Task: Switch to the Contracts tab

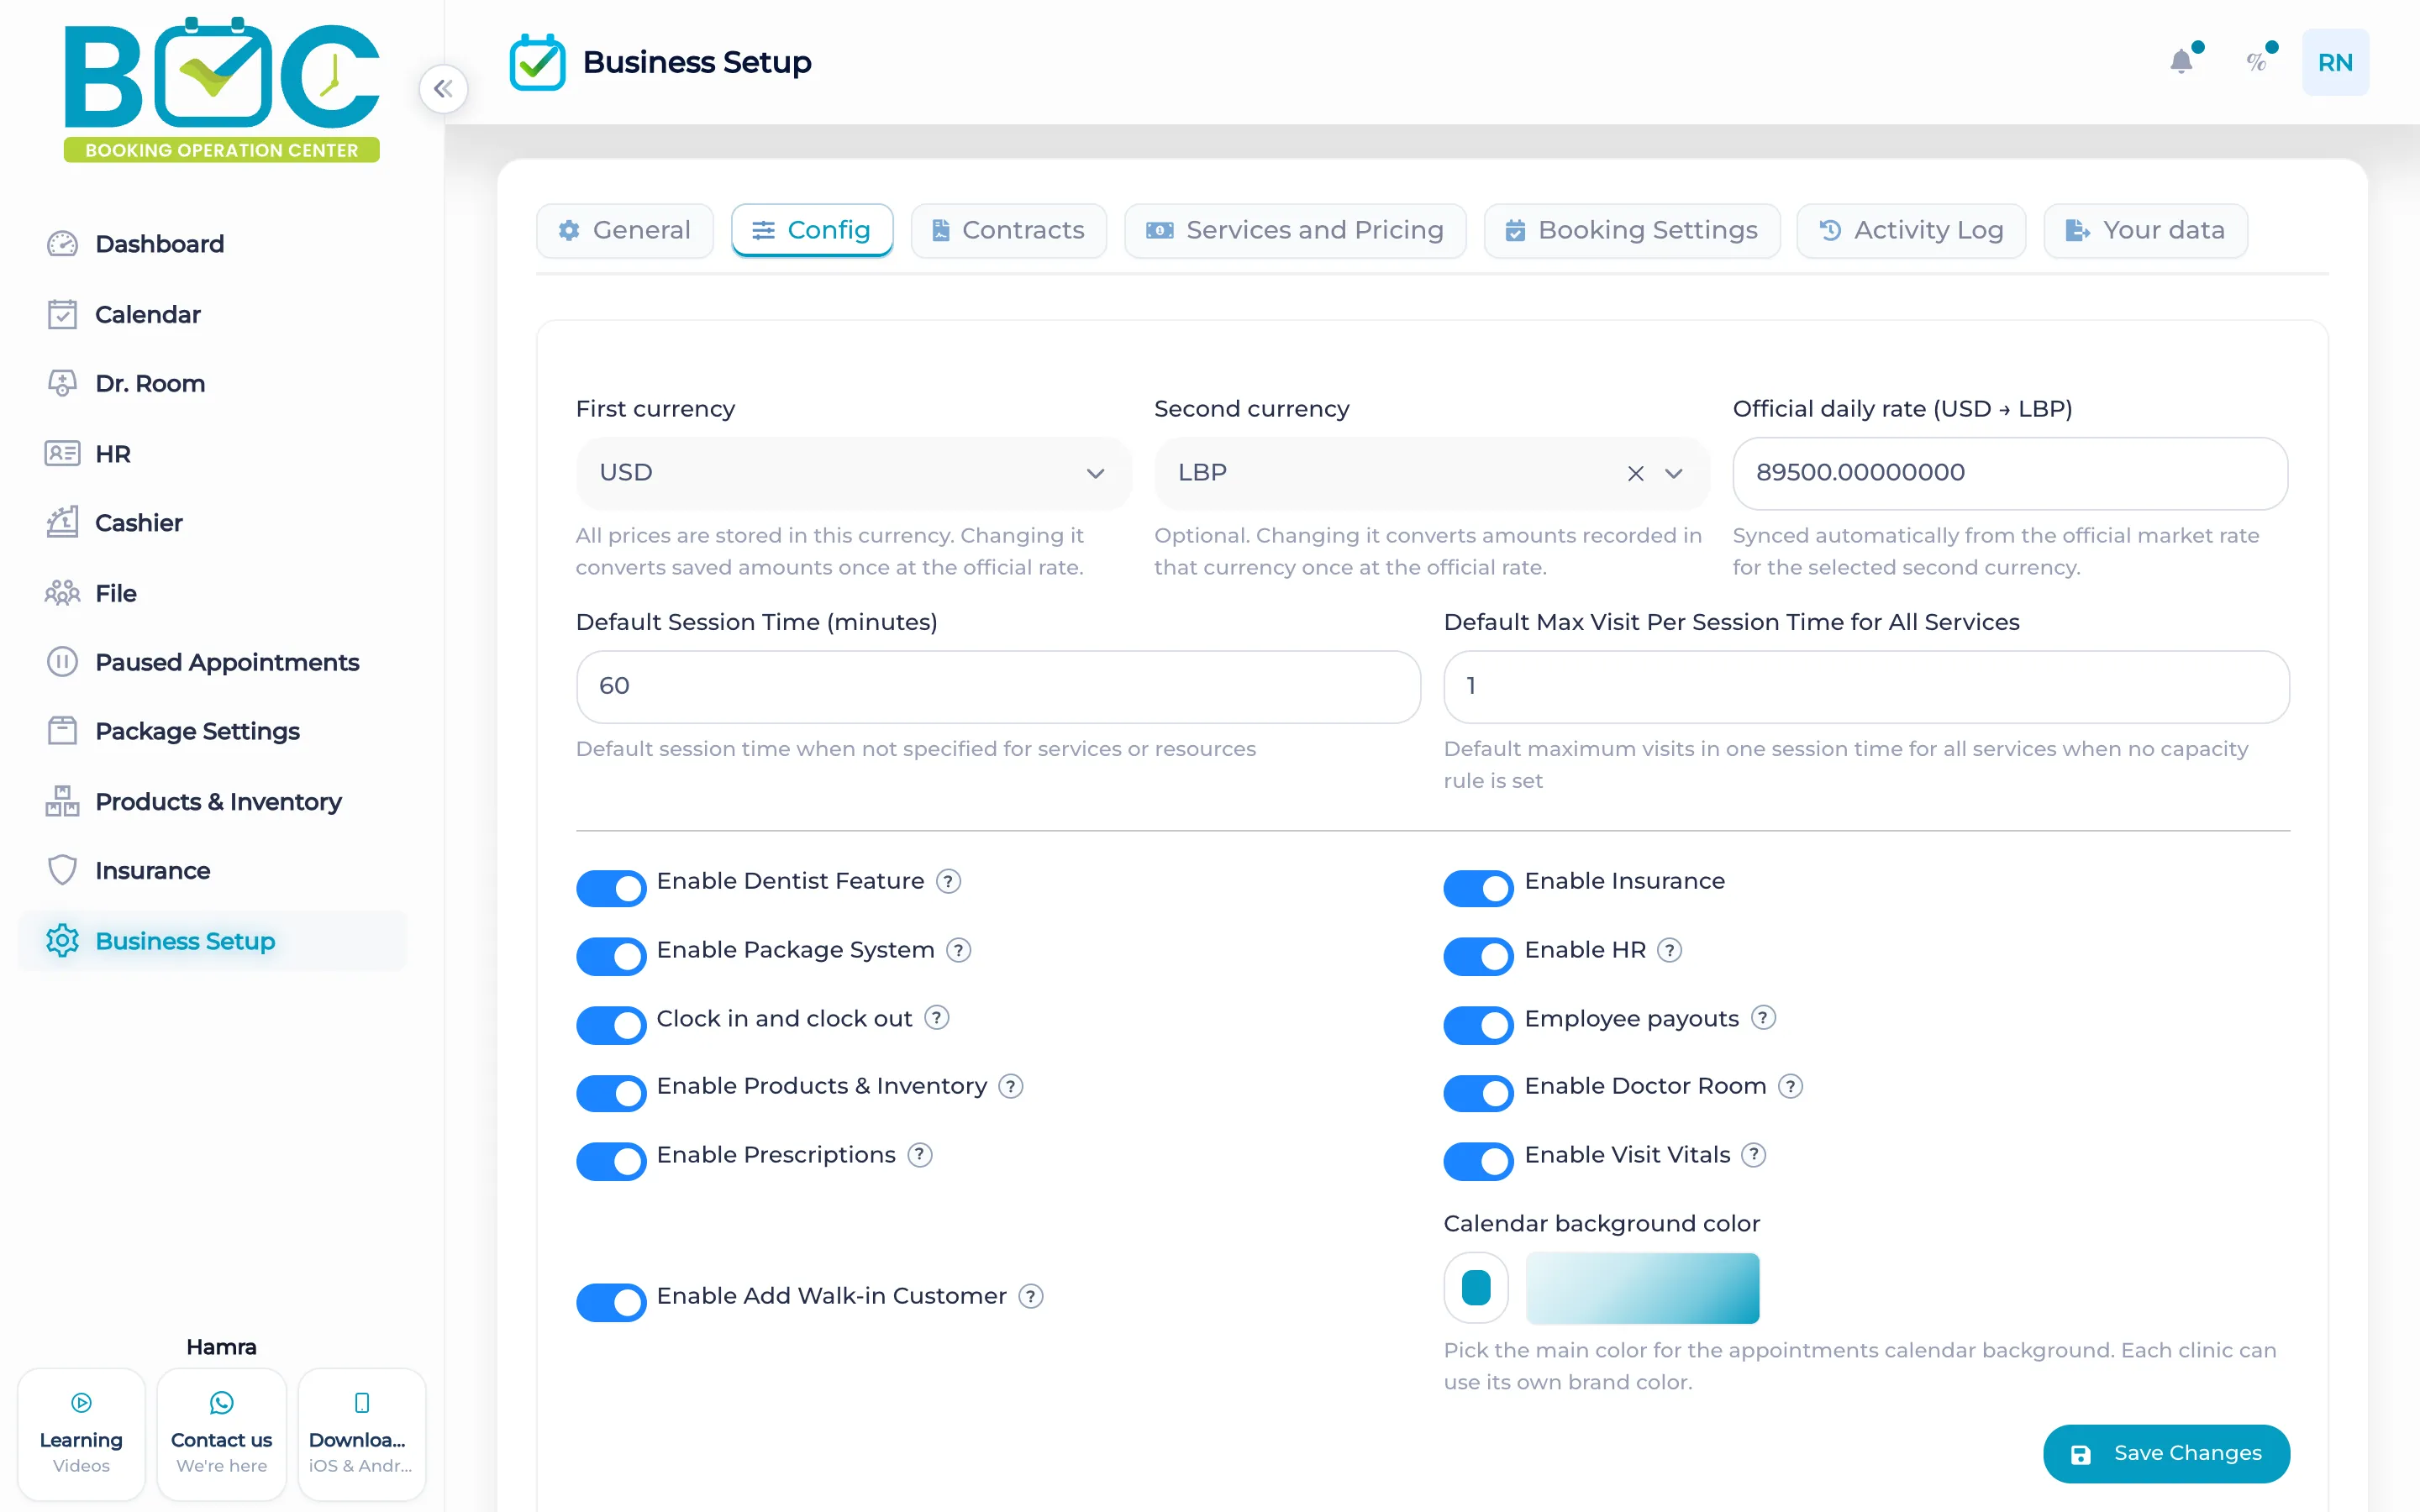Action: coord(1008,230)
